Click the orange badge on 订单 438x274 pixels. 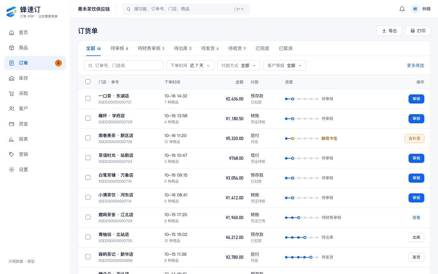click(x=58, y=63)
